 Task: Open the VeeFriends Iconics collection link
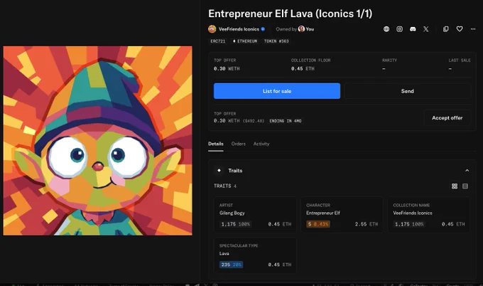point(239,29)
